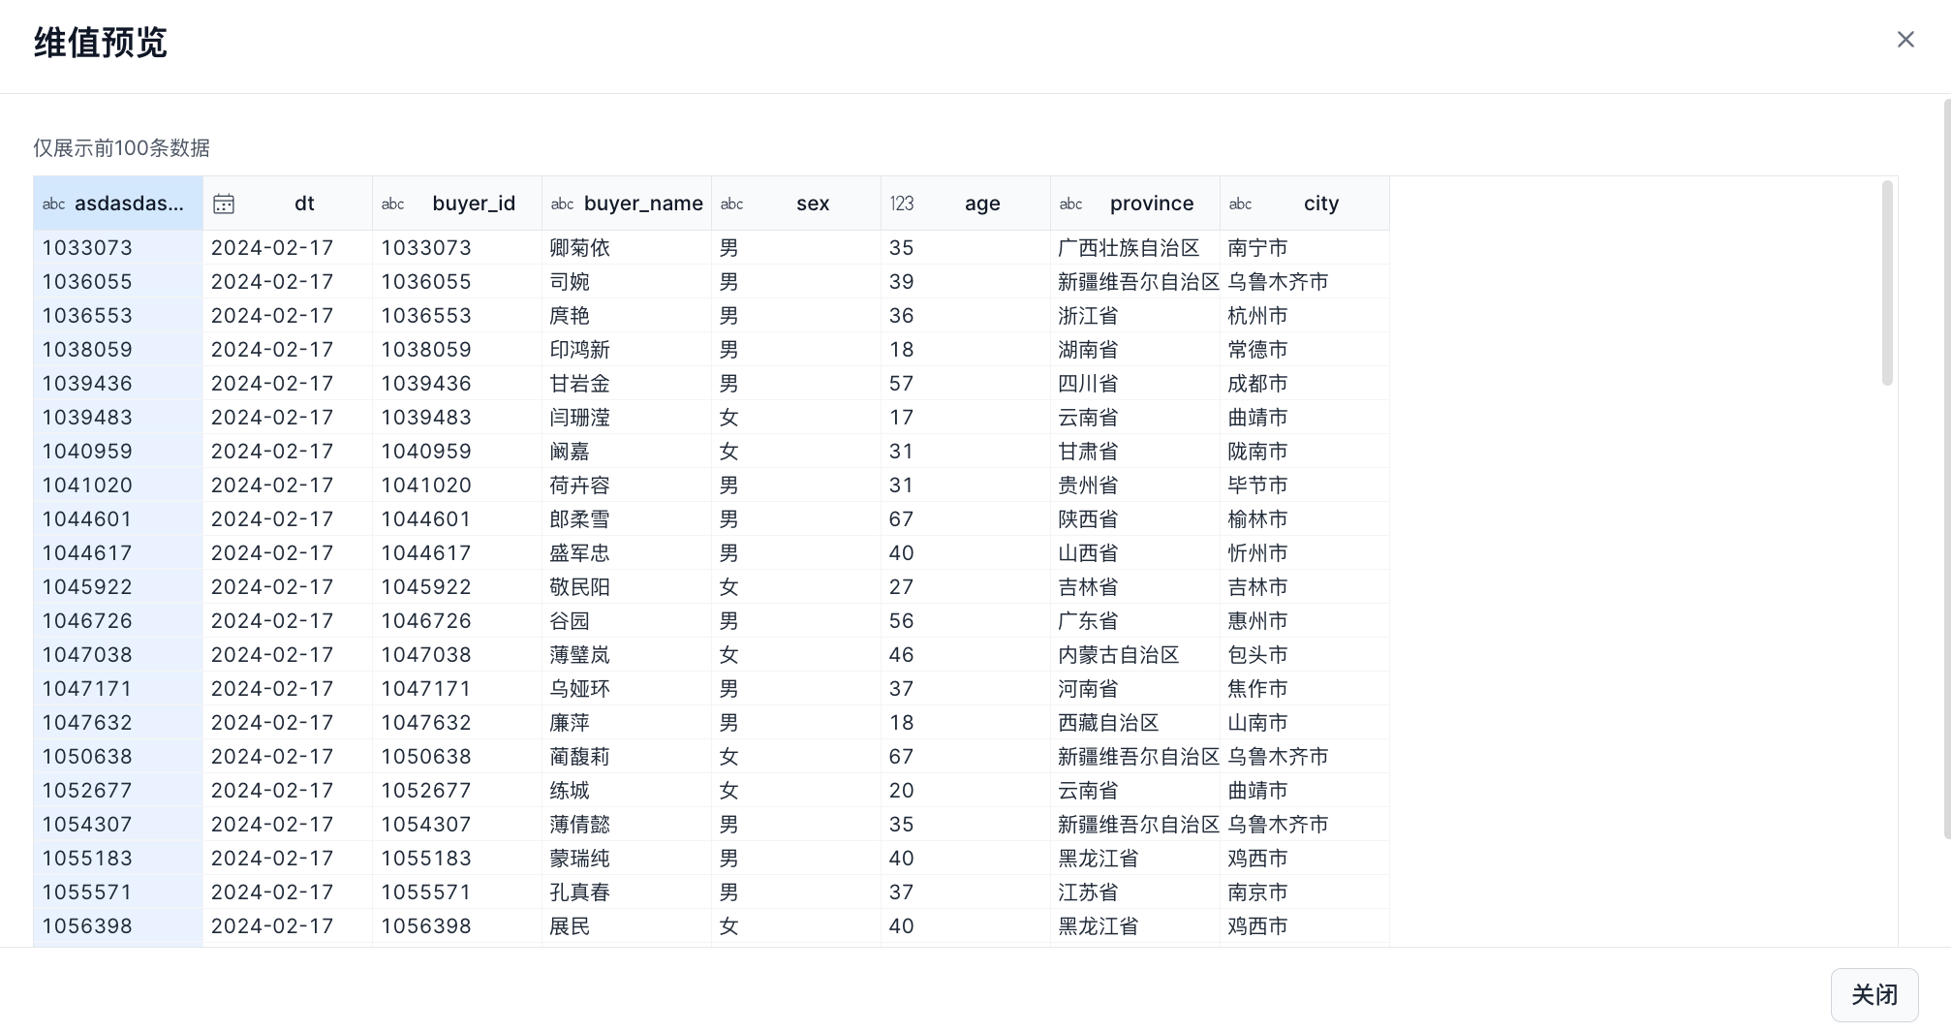Click the 123 numeric icon beside age

coord(901,203)
